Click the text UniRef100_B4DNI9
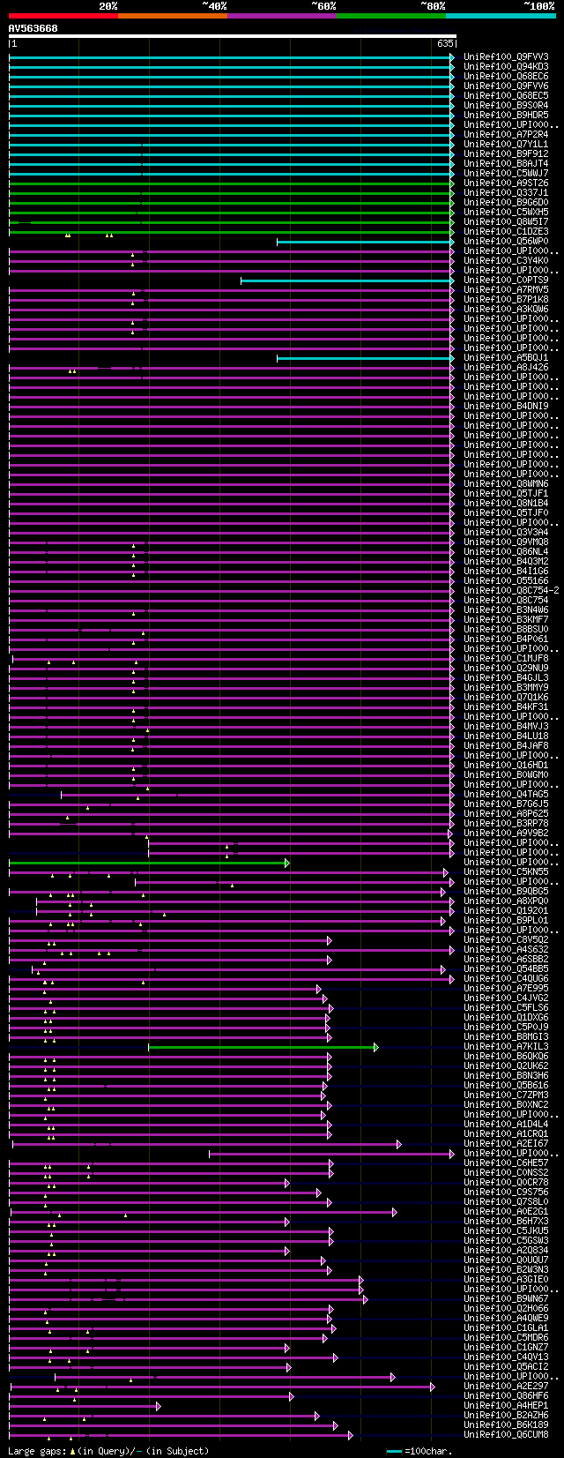Image resolution: width=564 pixels, height=1458 pixels. 506,406
